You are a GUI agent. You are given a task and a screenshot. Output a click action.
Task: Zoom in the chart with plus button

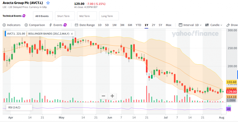[x=112, y=96]
